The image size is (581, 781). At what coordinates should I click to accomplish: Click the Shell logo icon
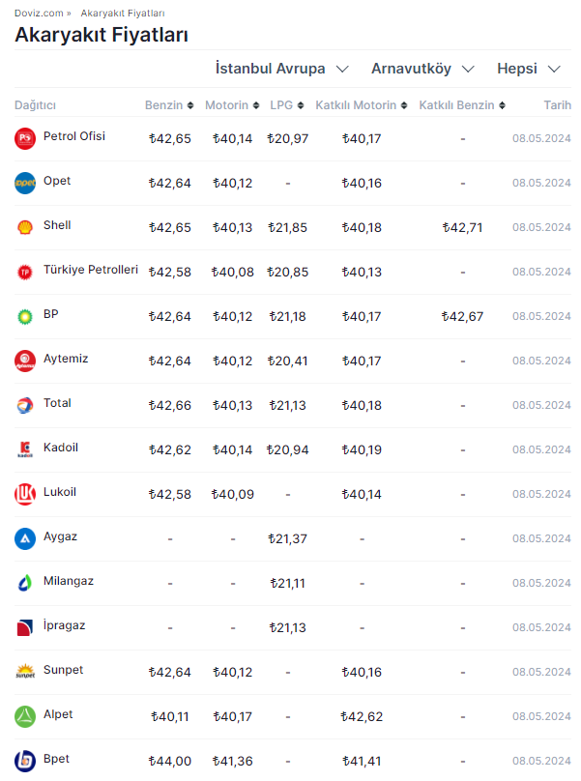tap(25, 227)
